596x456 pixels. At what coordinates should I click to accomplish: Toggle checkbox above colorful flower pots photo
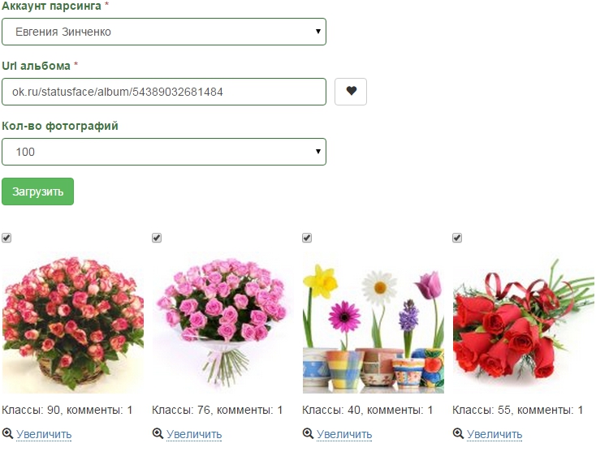click(x=307, y=238)
